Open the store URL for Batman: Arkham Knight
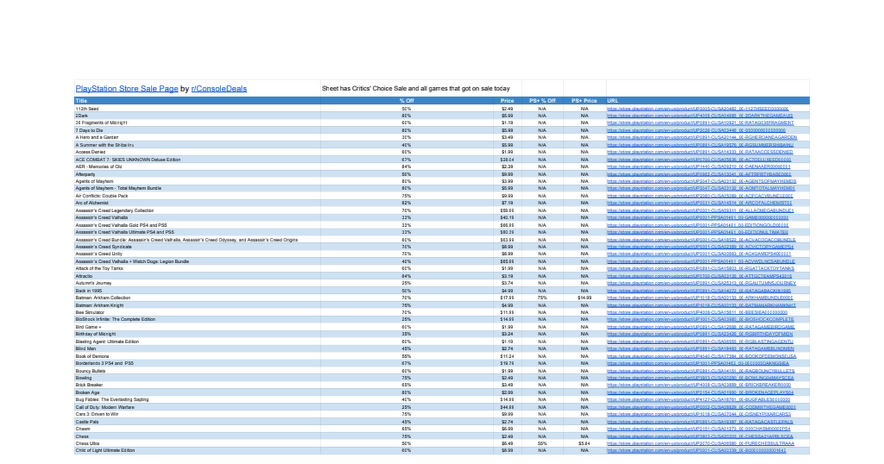Image resolution: width=884 pixels, height=464 pixels. (701, 304)
